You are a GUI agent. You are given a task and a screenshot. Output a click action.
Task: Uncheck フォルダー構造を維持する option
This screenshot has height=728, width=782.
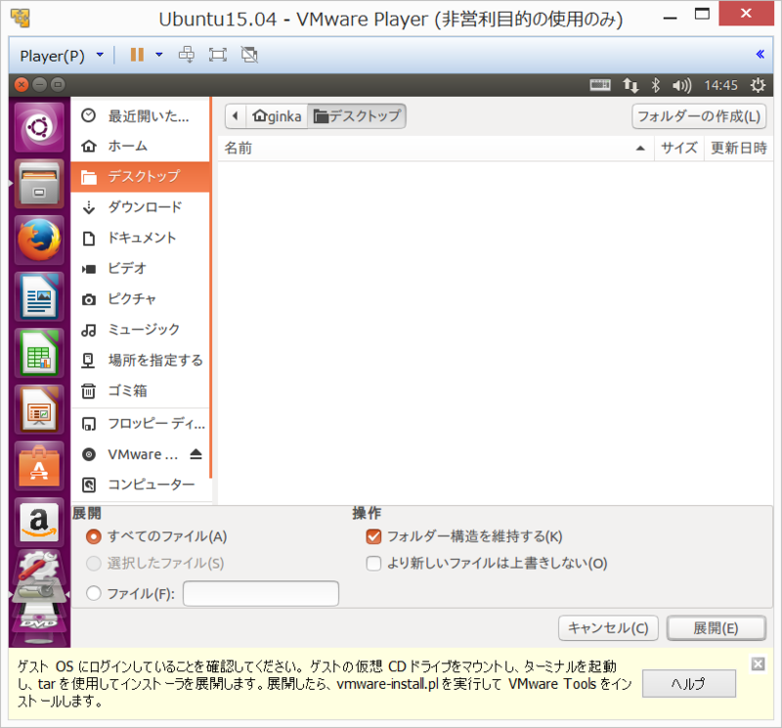[x=372, y=536]
